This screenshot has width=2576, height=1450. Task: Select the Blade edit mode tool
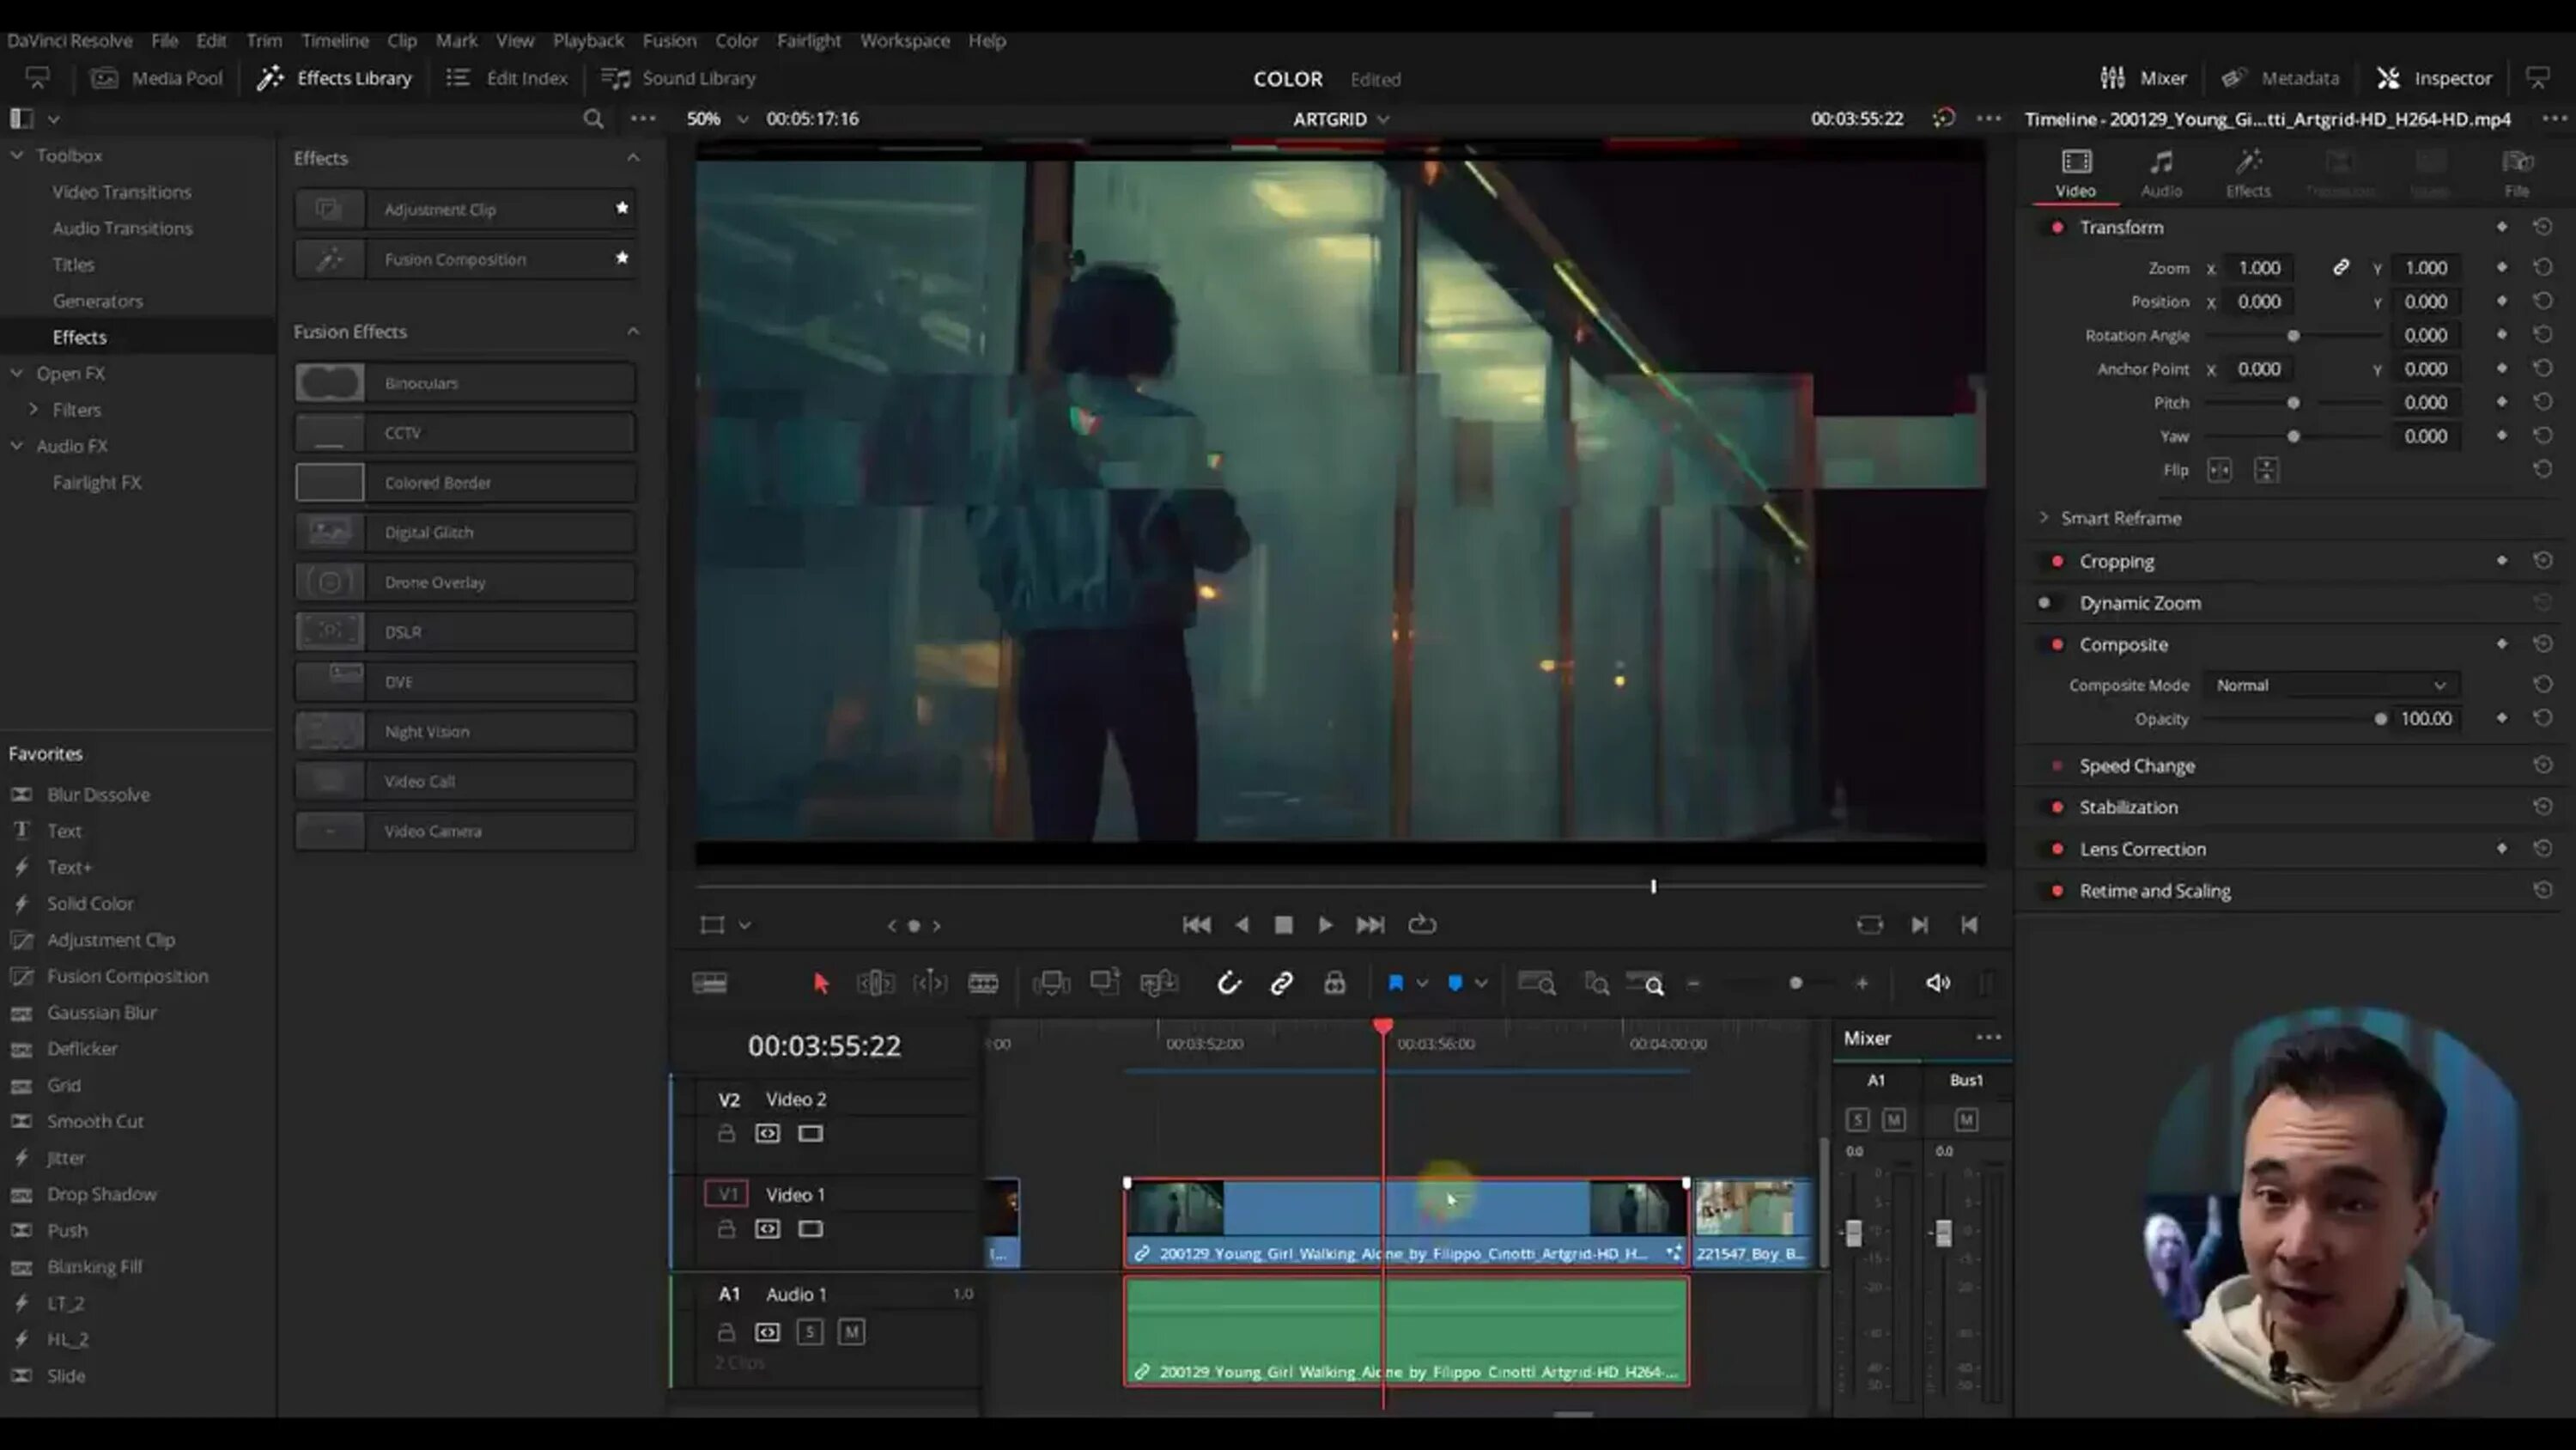click(983, 983)
